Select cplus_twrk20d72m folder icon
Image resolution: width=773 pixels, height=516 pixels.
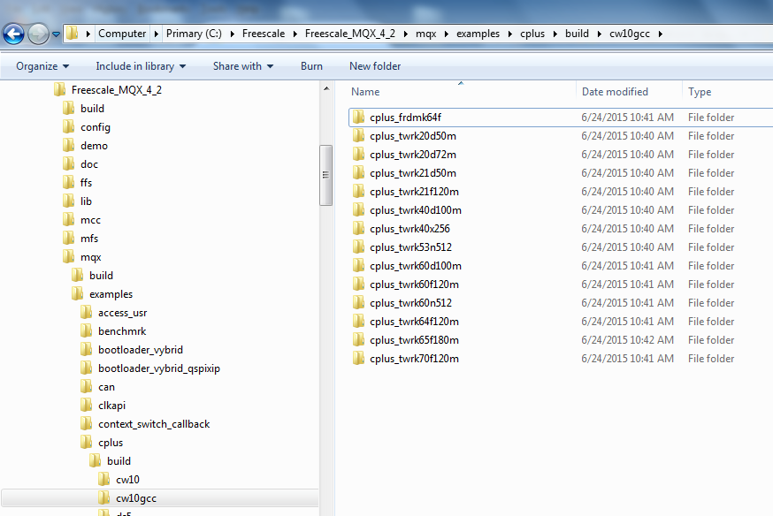pyautogui.click(x=358, y=155)
